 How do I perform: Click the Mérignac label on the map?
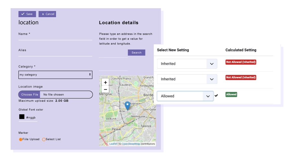coord(106,94)
